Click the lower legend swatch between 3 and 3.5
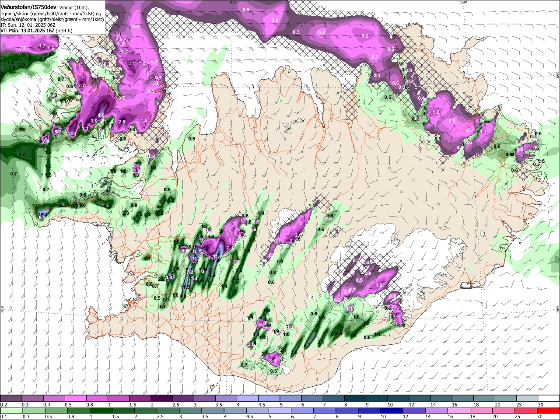The height and width of the screenshot is (420, 560). (x=190, y=410)
